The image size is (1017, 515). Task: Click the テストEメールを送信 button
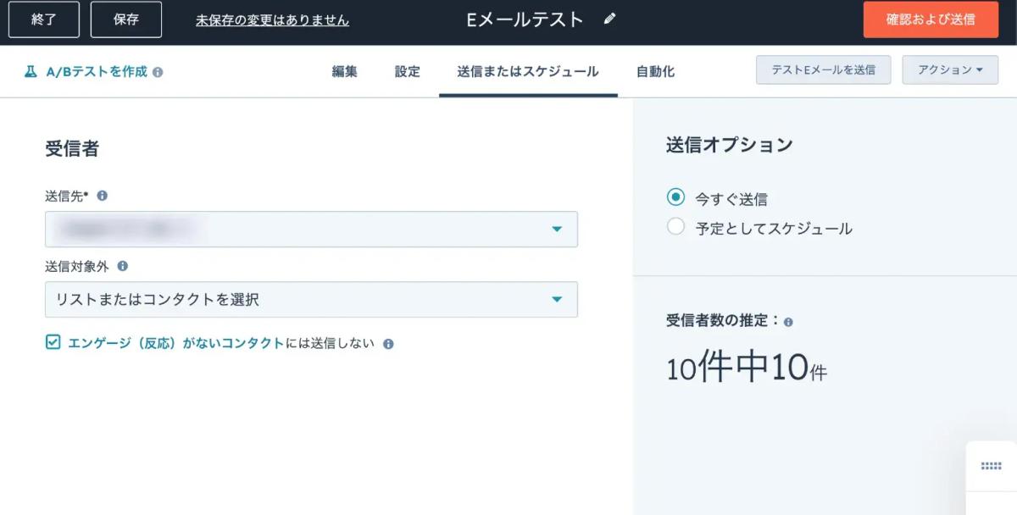pyautogui.click(x=823, y=70)
